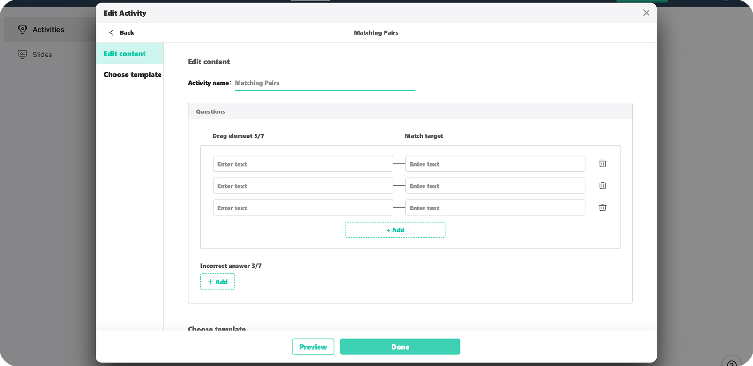Add an incorrect answer

coord(217,282)
